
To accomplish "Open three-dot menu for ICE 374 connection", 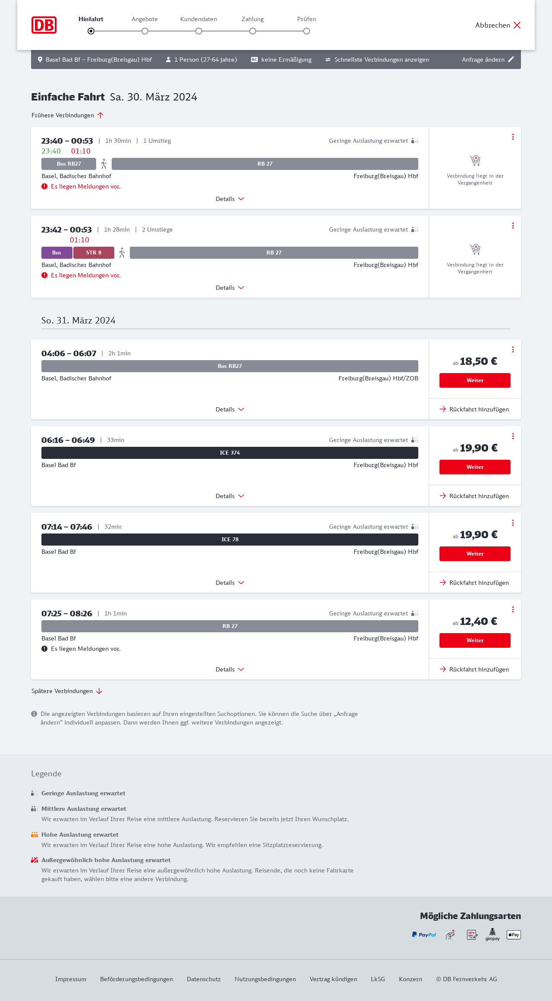I will (x=513, y=436).
